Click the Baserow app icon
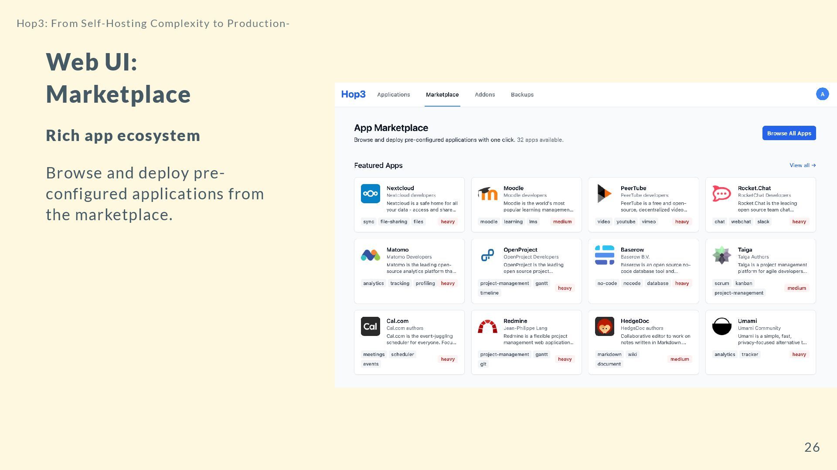The width and height of the screenshot is (837, 470). pyautogui.click(x=604, y=255)
